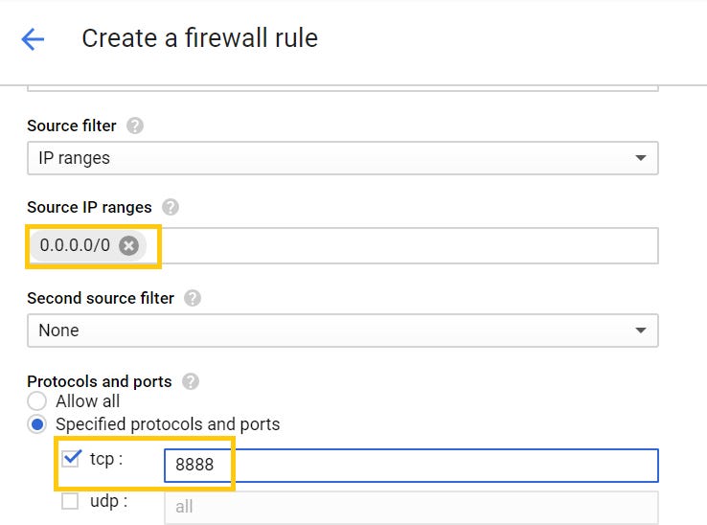Select the 0.0.0.0/0 chip text
Viewport: 707px width, 525px height.
pos(75,246)
